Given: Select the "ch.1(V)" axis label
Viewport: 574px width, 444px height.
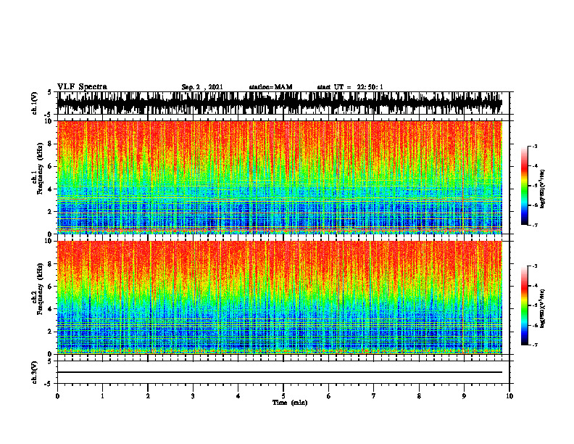Looking at the screenshot, I should [35, 103].
